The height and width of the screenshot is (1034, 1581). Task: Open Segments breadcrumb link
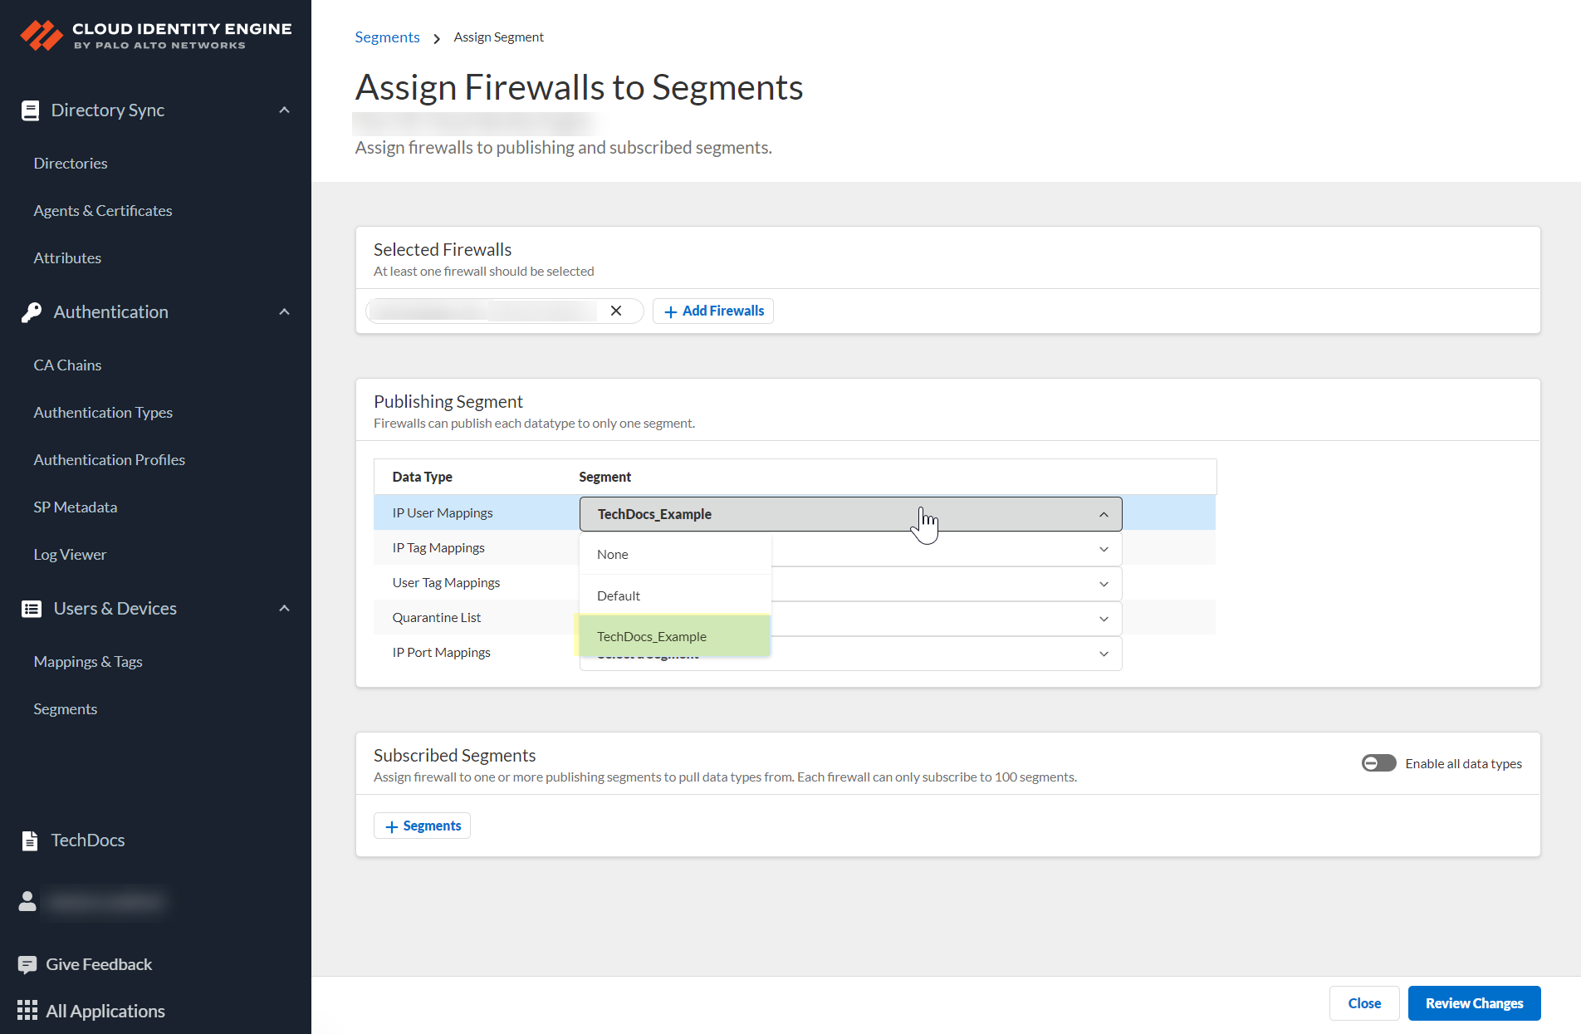[387, 37]
